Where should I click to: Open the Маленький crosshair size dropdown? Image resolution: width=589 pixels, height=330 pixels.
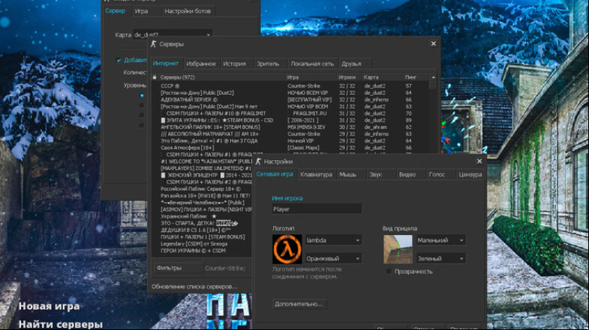pyautogui.click(x=440, y=240)
